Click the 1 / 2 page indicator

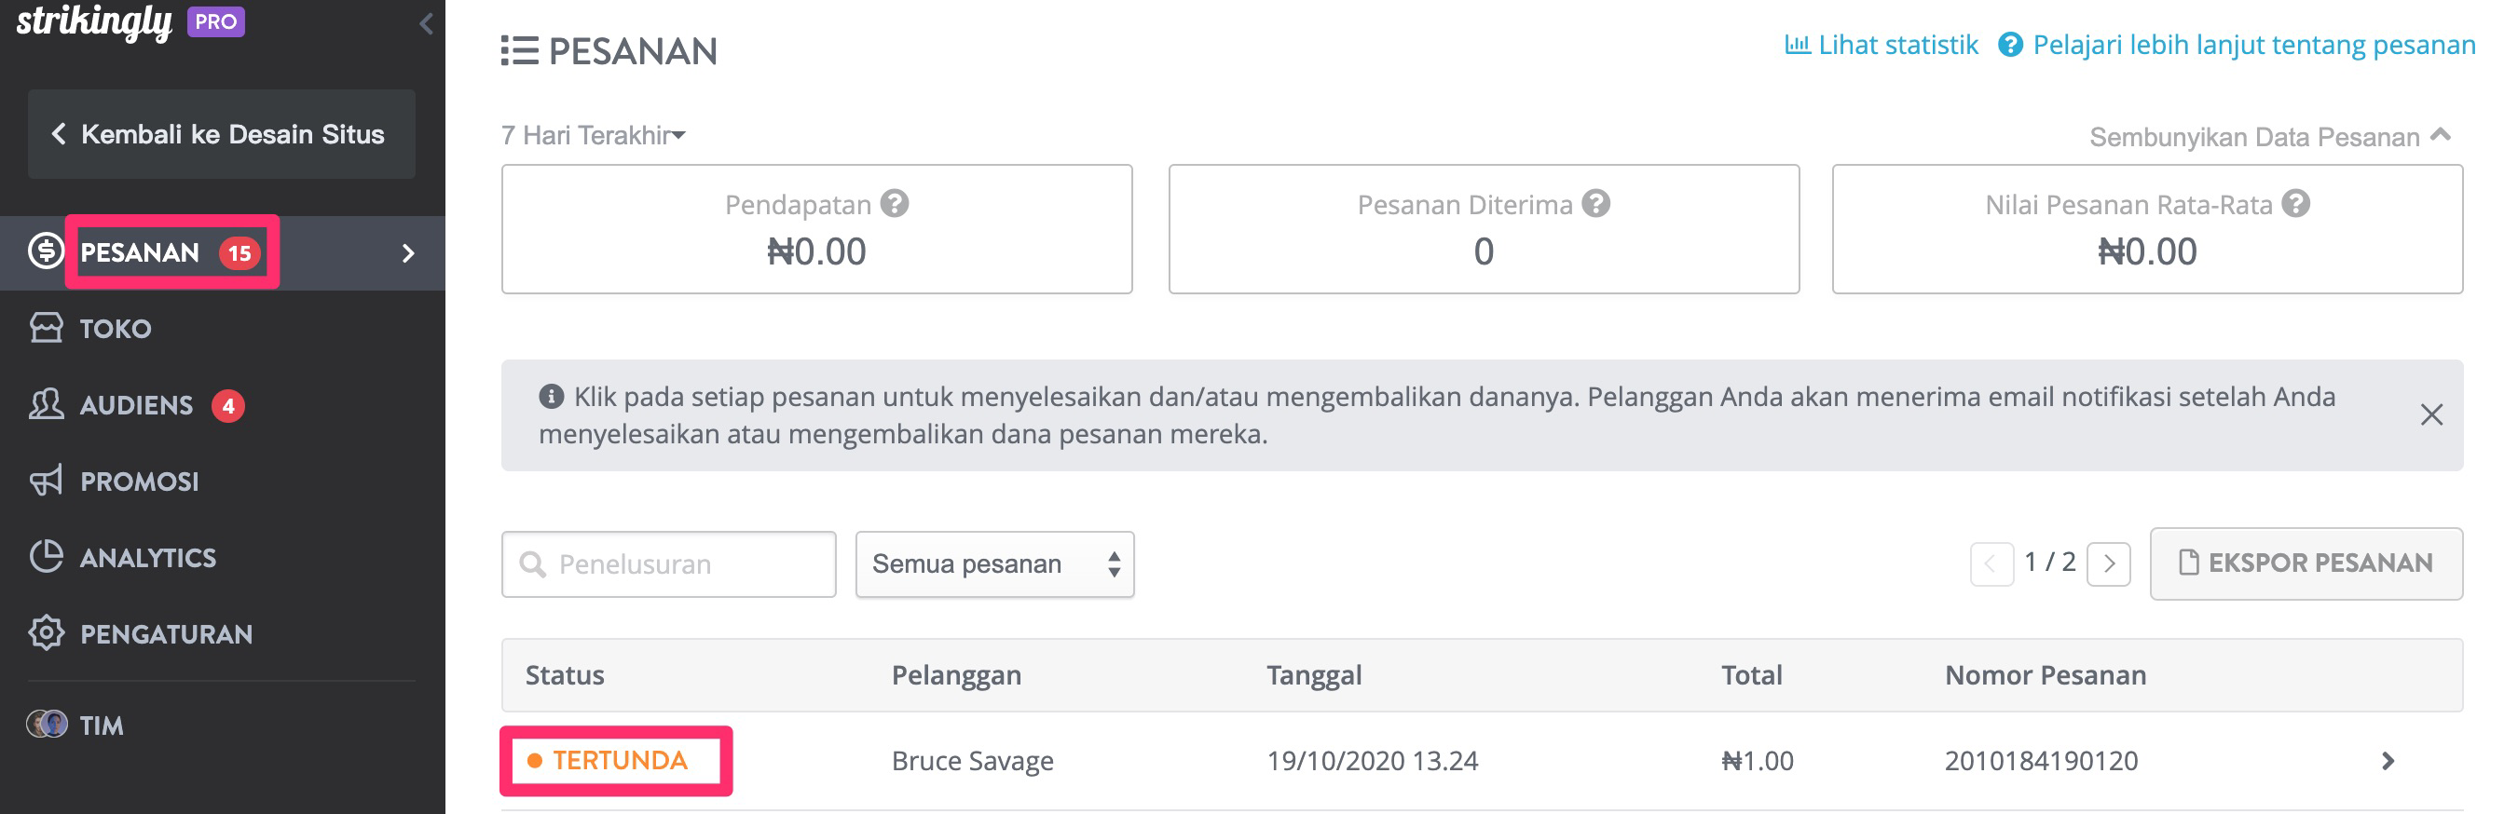coord(2050,562)
